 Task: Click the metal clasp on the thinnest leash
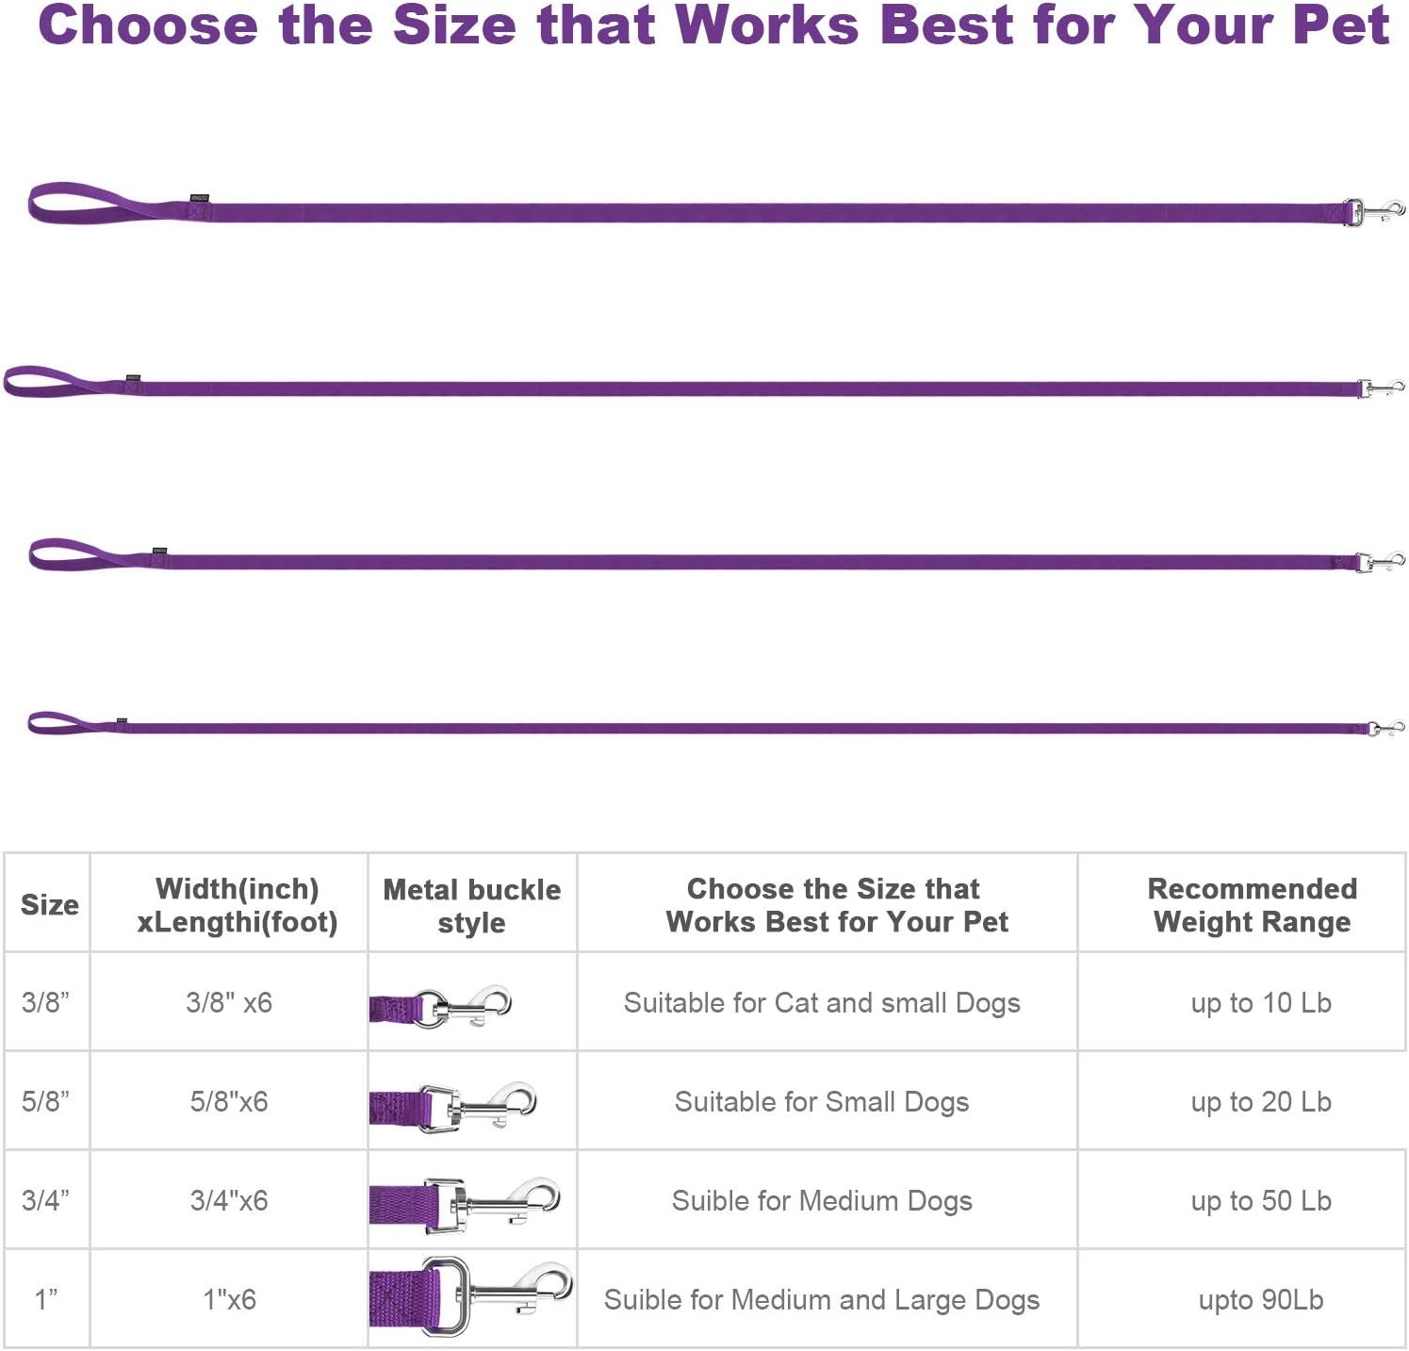[1384, 728]
